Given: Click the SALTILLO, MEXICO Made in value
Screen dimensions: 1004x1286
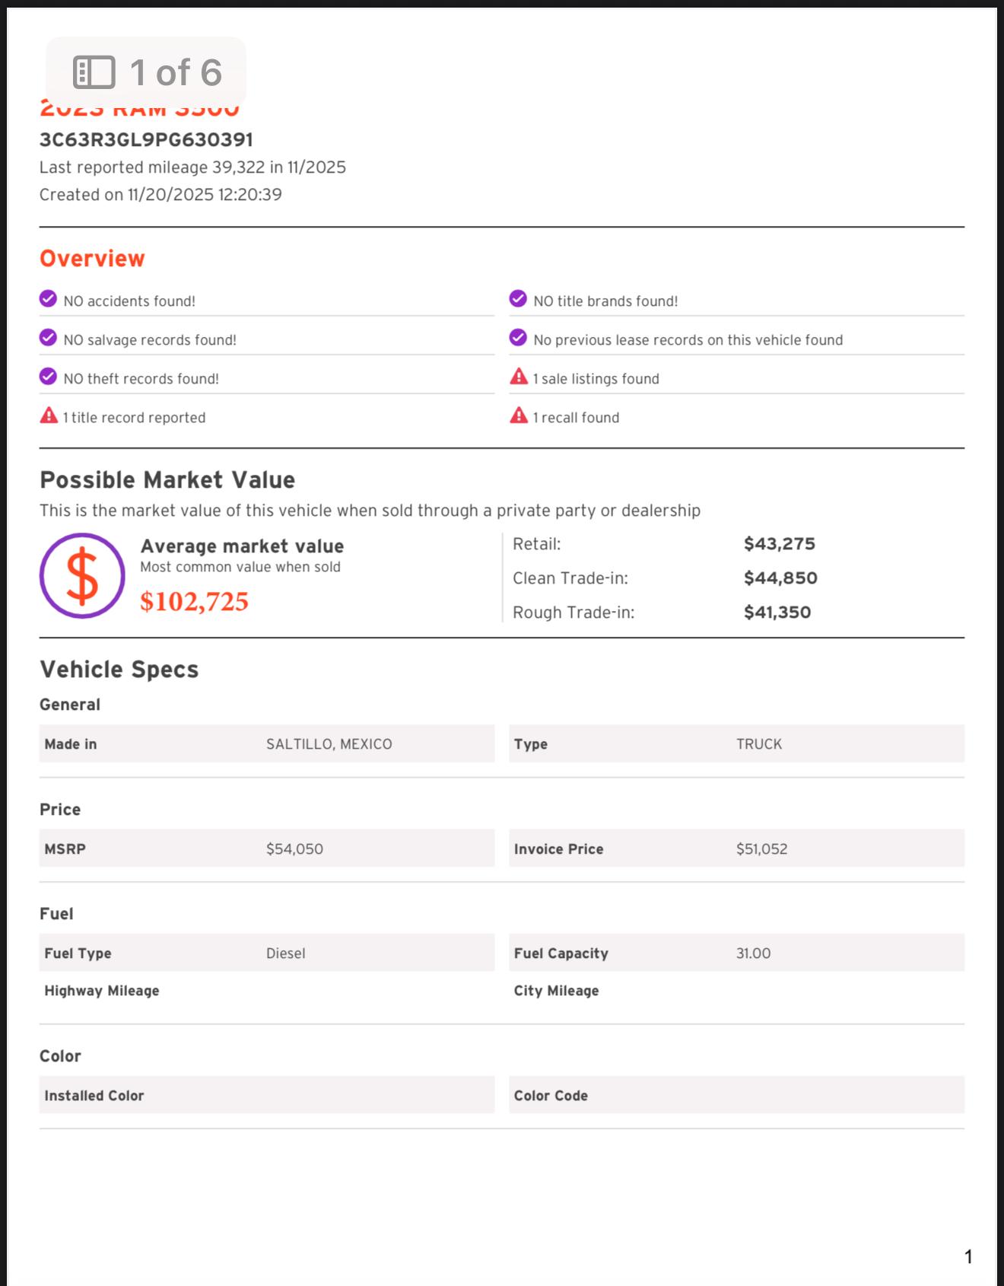Looking at the screenshot, I should [x=329, y=744].
